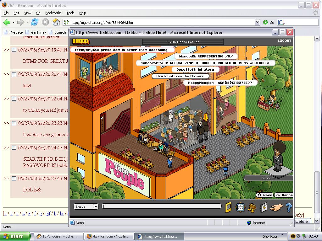Click the yellow arrow marker in the crowd
Image resolution: width=322 pixels, height=241 pixels.
coord(206,117)
